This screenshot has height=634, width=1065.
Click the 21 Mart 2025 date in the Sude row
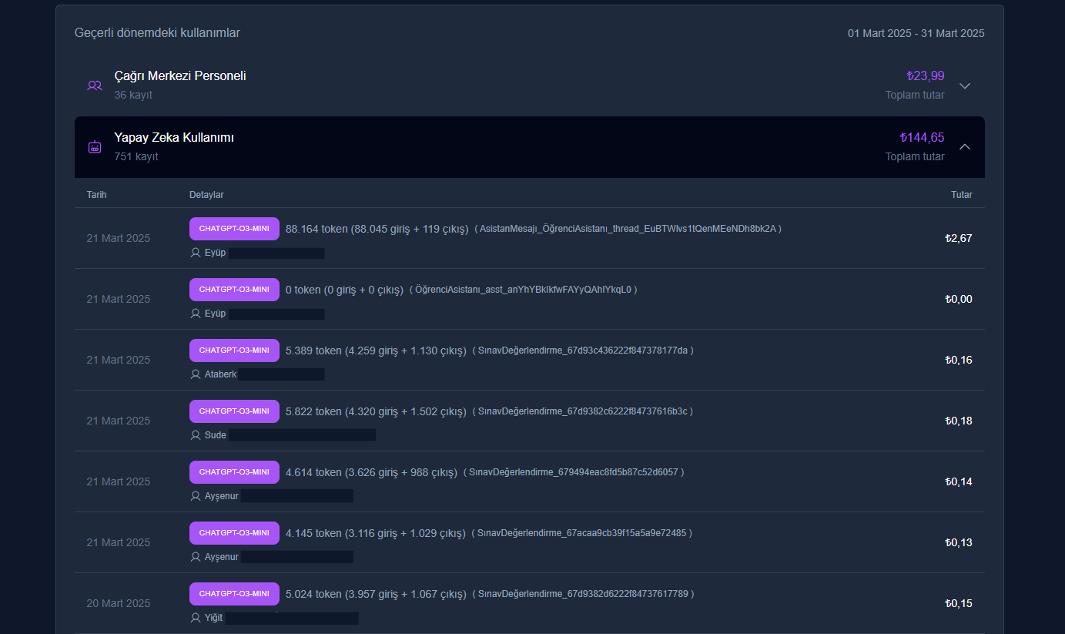pyautogui.click(x=119, y=421)
